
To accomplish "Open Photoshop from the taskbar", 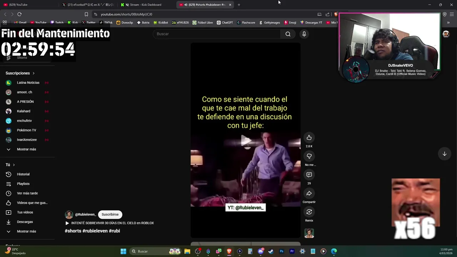I will 281,251.
